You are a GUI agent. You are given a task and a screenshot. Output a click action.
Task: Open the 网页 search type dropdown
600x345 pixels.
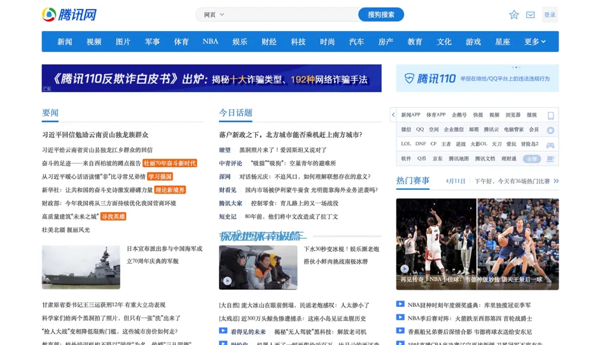[214, 15]
